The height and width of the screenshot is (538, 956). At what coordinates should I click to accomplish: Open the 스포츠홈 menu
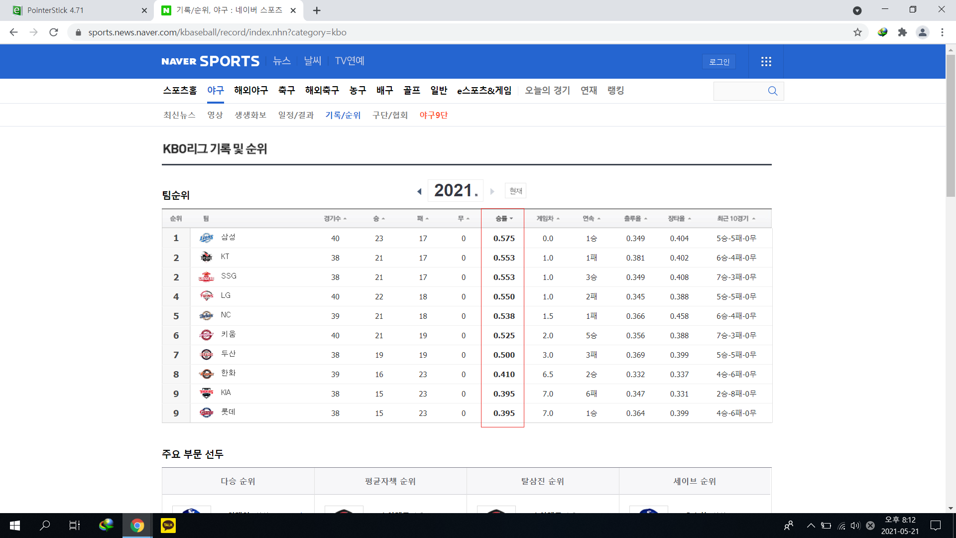[x=180, y=91]
